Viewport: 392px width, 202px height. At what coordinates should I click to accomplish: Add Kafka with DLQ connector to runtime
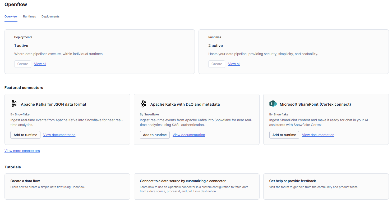155,135
